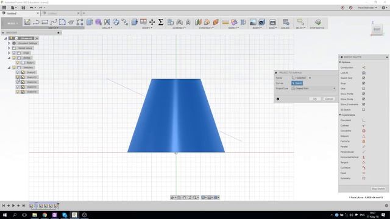Click the timeline play button
This screenshot has width=390, height=219.
point(13,206)
